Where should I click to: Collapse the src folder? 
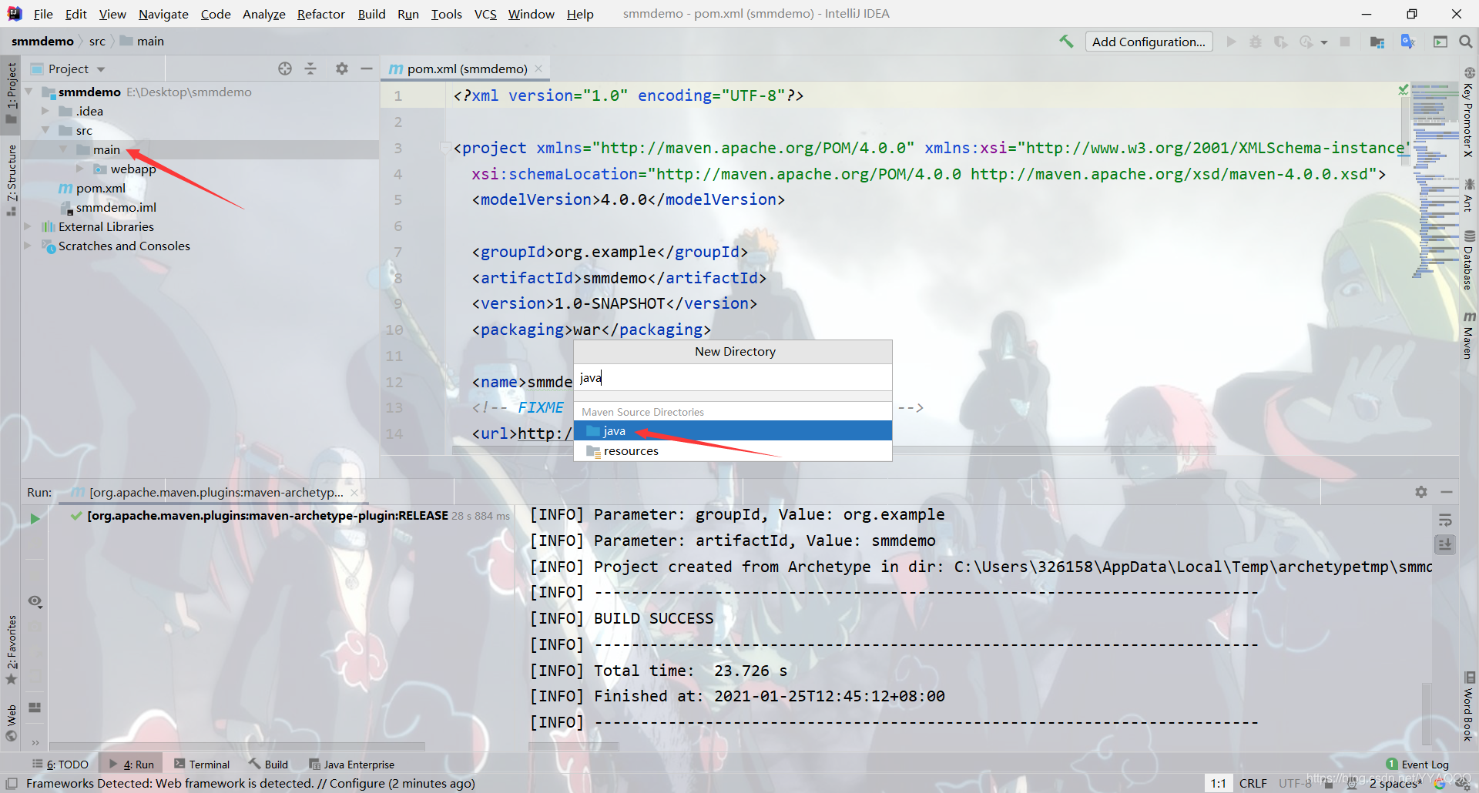(x=45, y=130)
